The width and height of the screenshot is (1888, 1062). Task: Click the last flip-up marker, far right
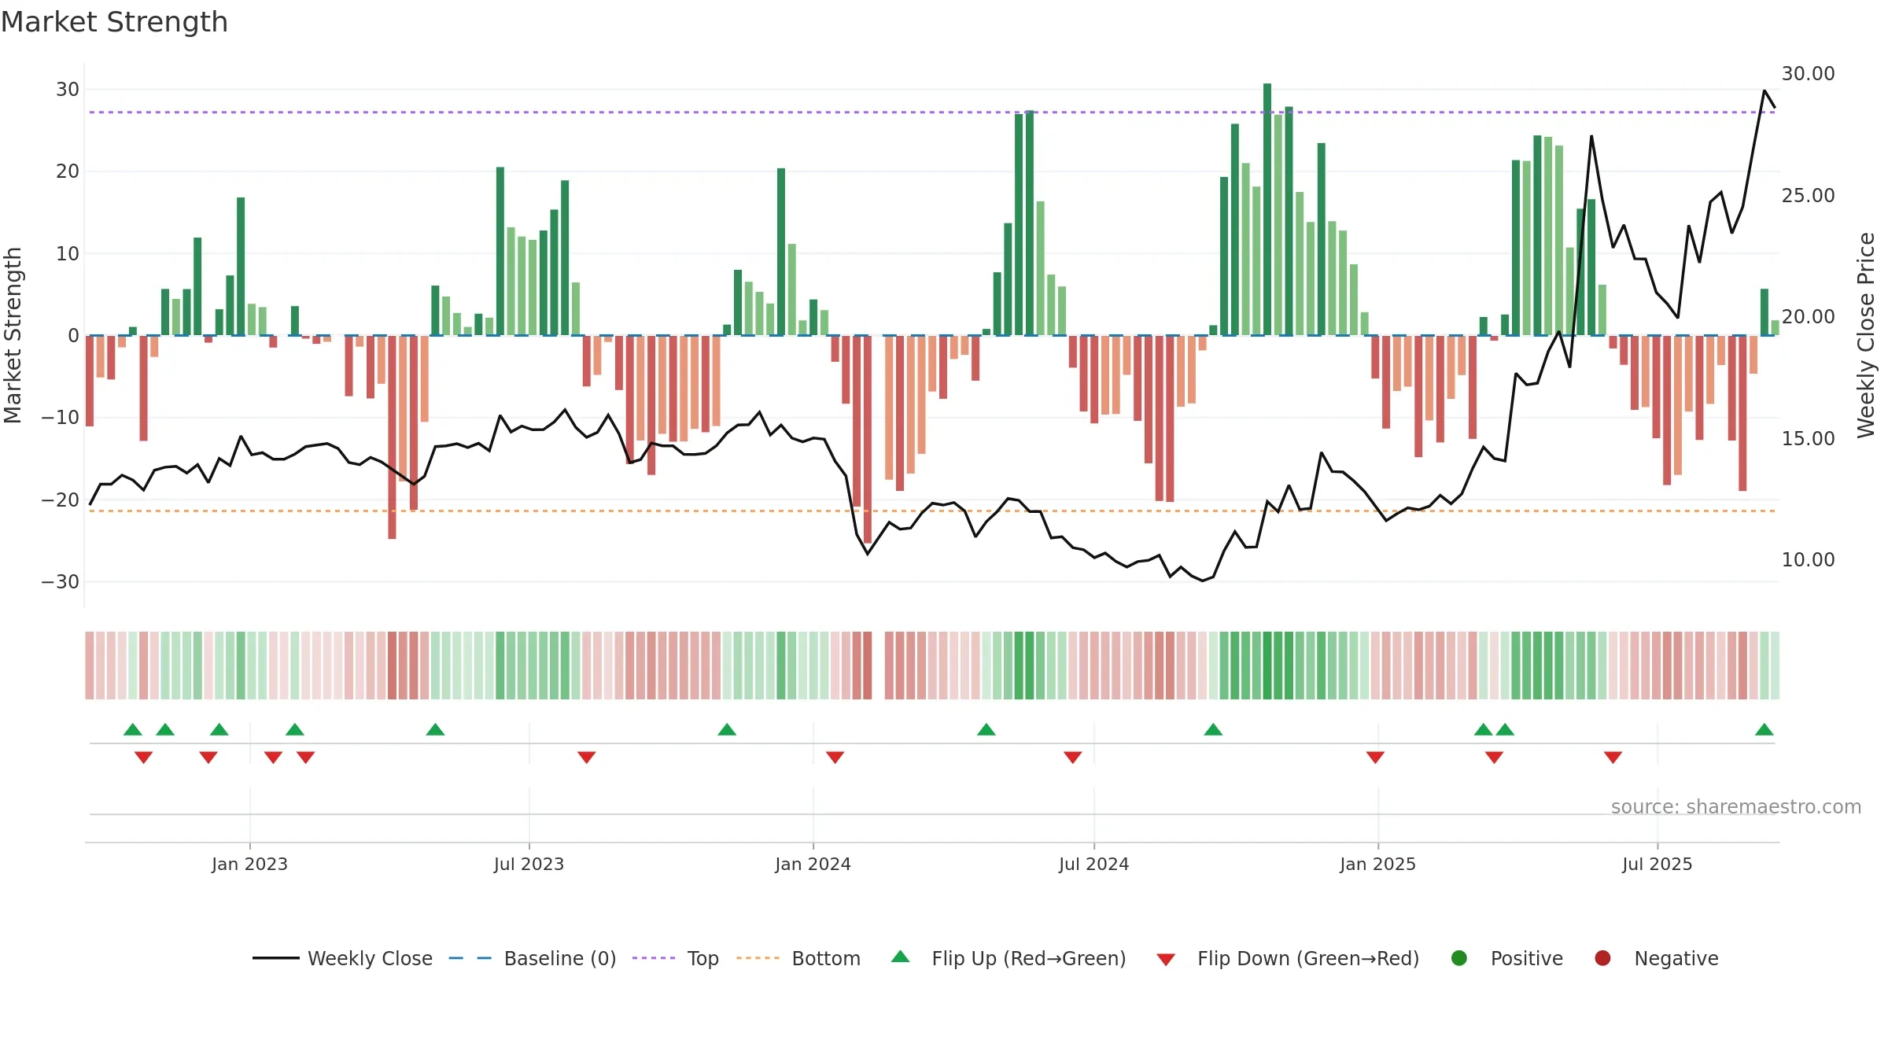(1764, 729)
